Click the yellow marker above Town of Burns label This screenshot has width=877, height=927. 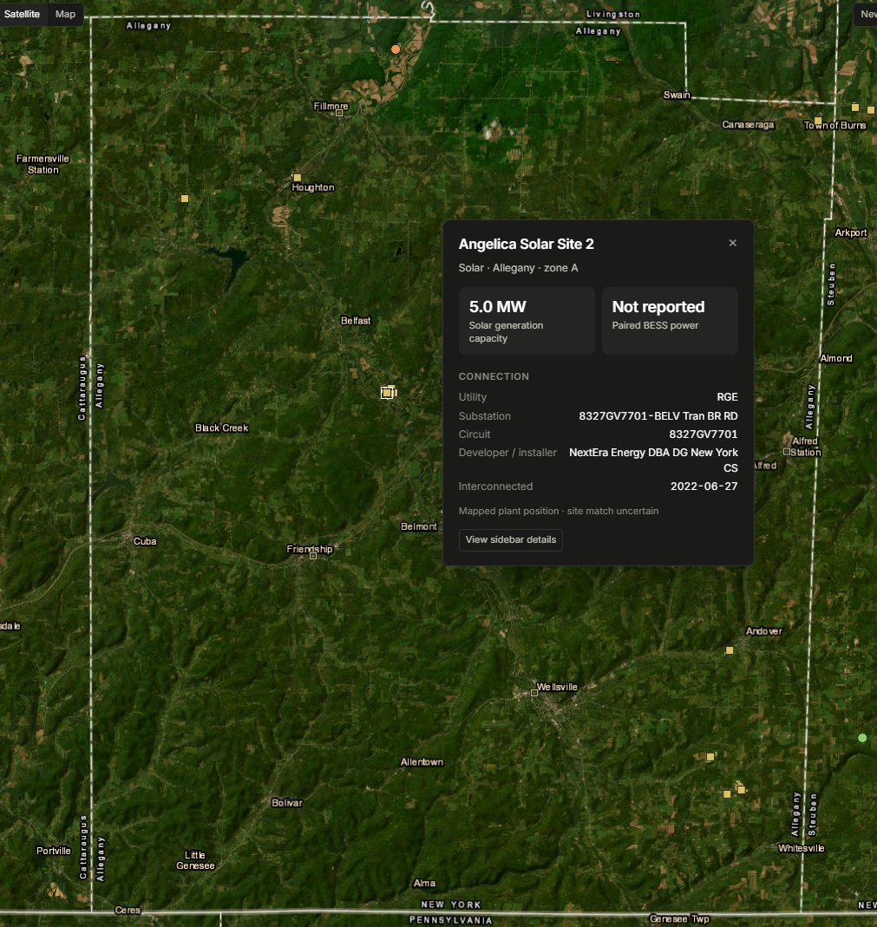click(x=818, y=121)
